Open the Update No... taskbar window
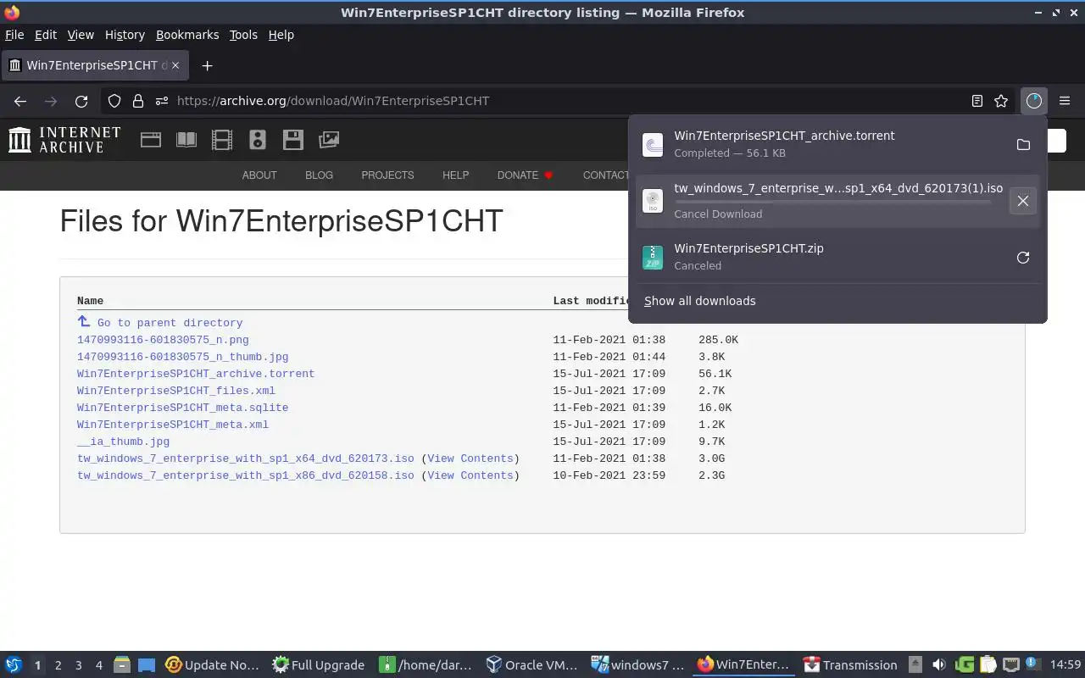The width and height of the screenshot is (1085, 678). 213,665
